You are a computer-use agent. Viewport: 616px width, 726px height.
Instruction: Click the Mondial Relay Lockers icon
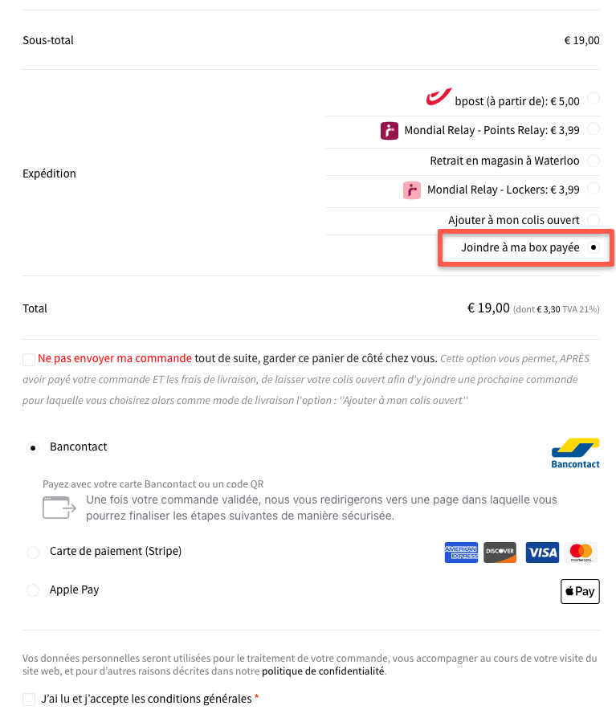(x=412, y=190)
